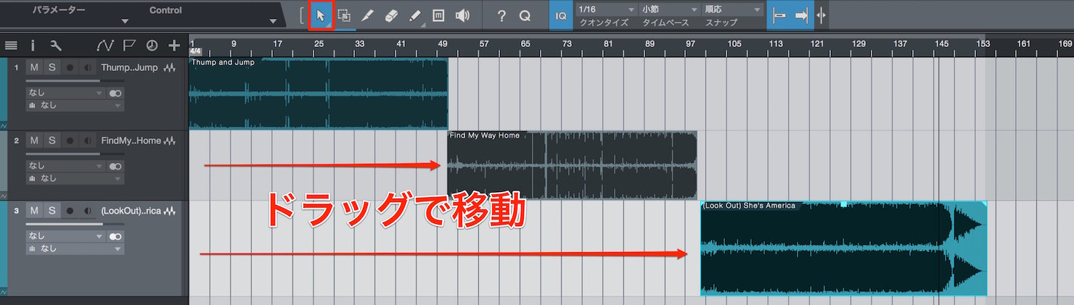Adjust volume fader on (LookOut)..rica track

coord(75,225)
